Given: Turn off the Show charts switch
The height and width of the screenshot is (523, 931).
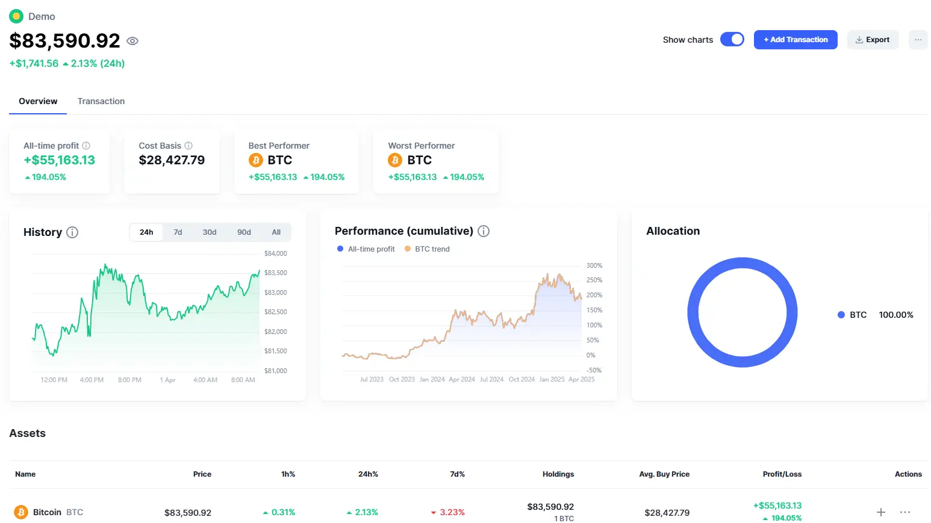Looking at the screenshot, I should (x=732, y=39).
